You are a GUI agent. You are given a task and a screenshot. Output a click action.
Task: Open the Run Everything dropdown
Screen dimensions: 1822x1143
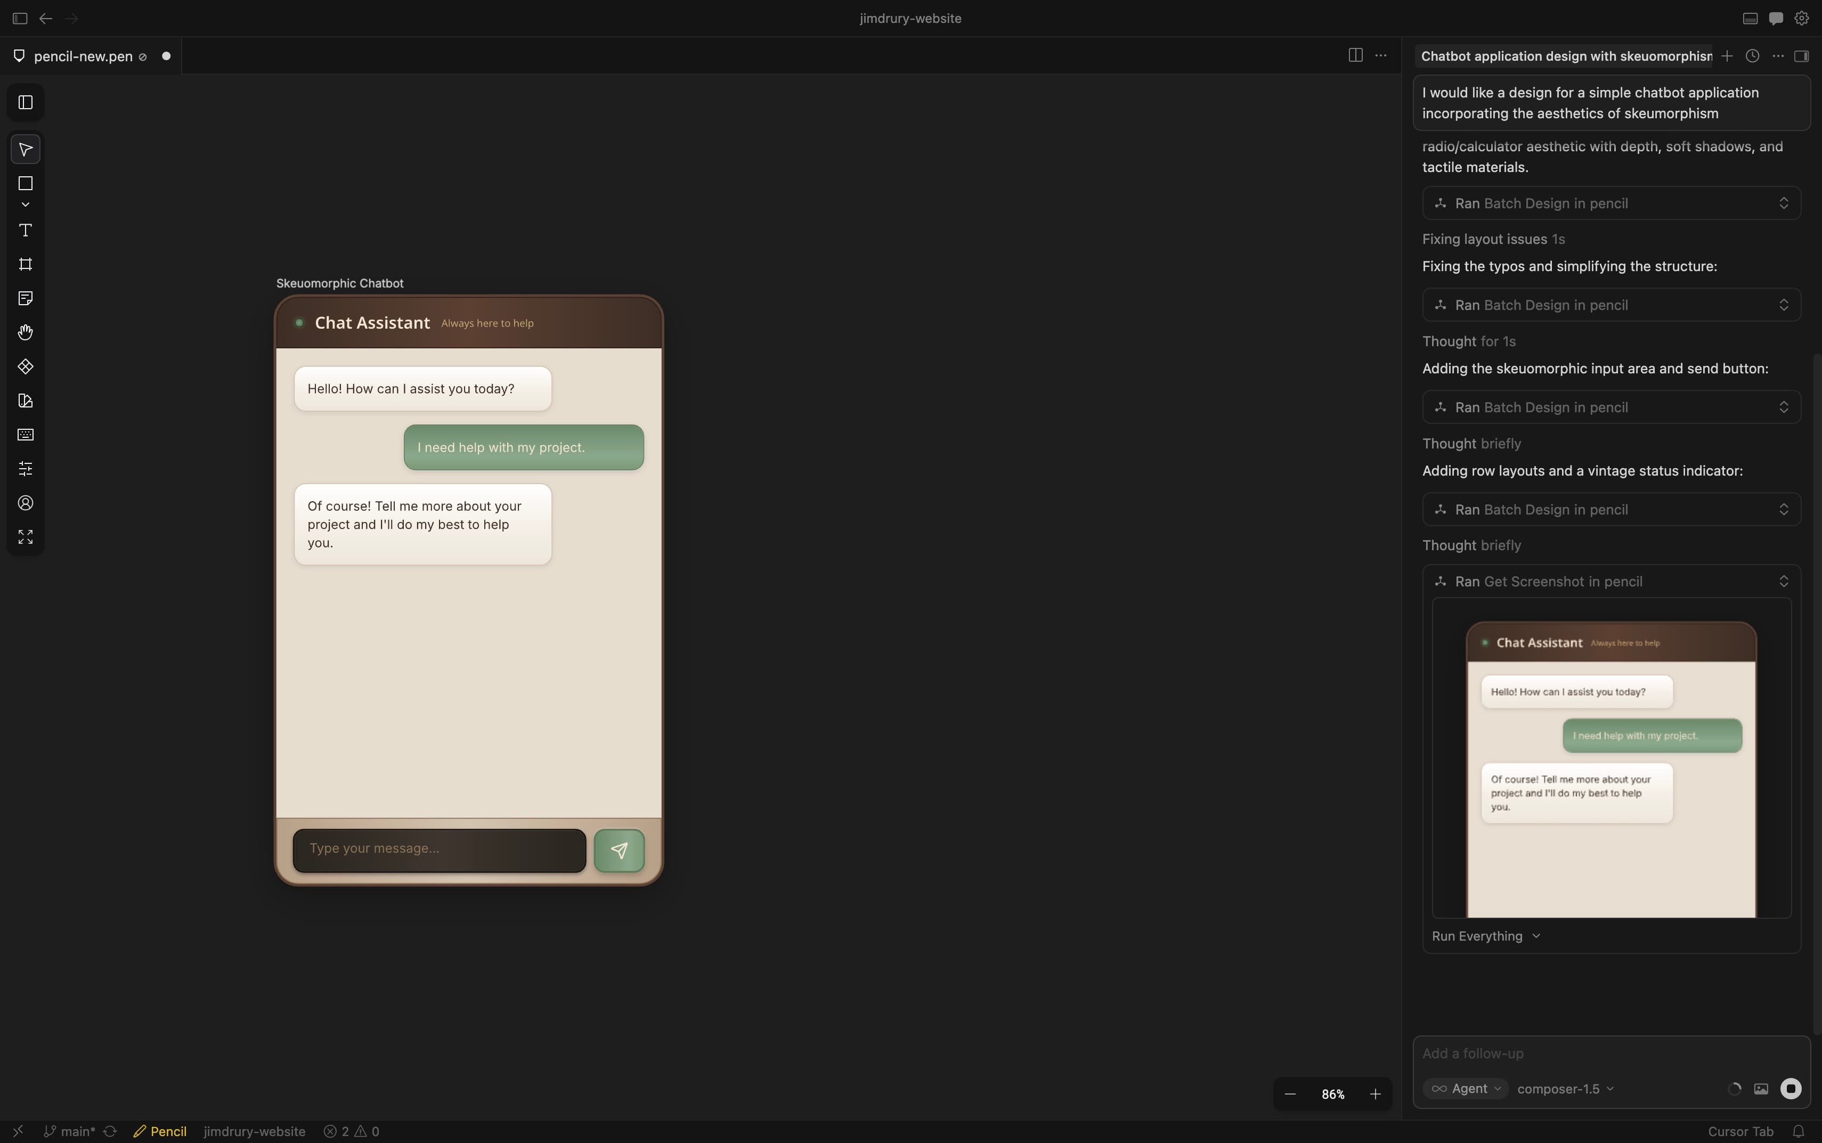point(1485,936)
